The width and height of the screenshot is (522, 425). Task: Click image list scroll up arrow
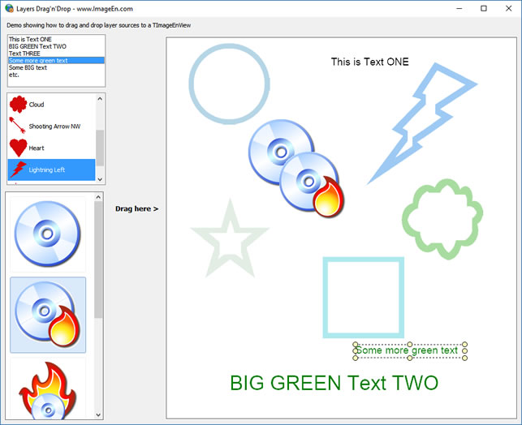pyautogui.click(x=98, y=197)
